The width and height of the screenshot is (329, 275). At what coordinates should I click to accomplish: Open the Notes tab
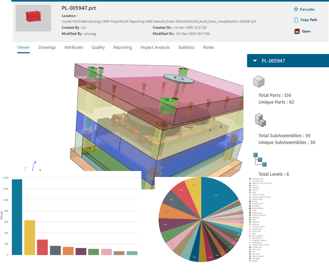click(x=208, y=47)
